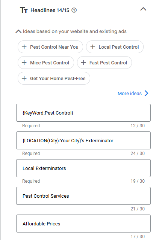Select the 'Get Your Home Pest-Free' chip

click(x=54, y=78)
